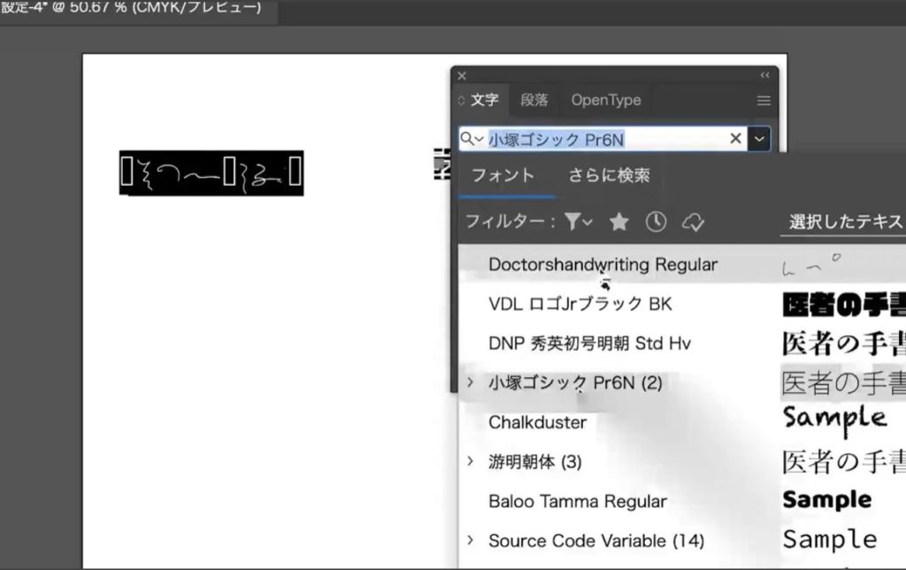This screenshot has height=570, width=906.
Task: Open the さらに検索 tab
Action: (610, 175)
